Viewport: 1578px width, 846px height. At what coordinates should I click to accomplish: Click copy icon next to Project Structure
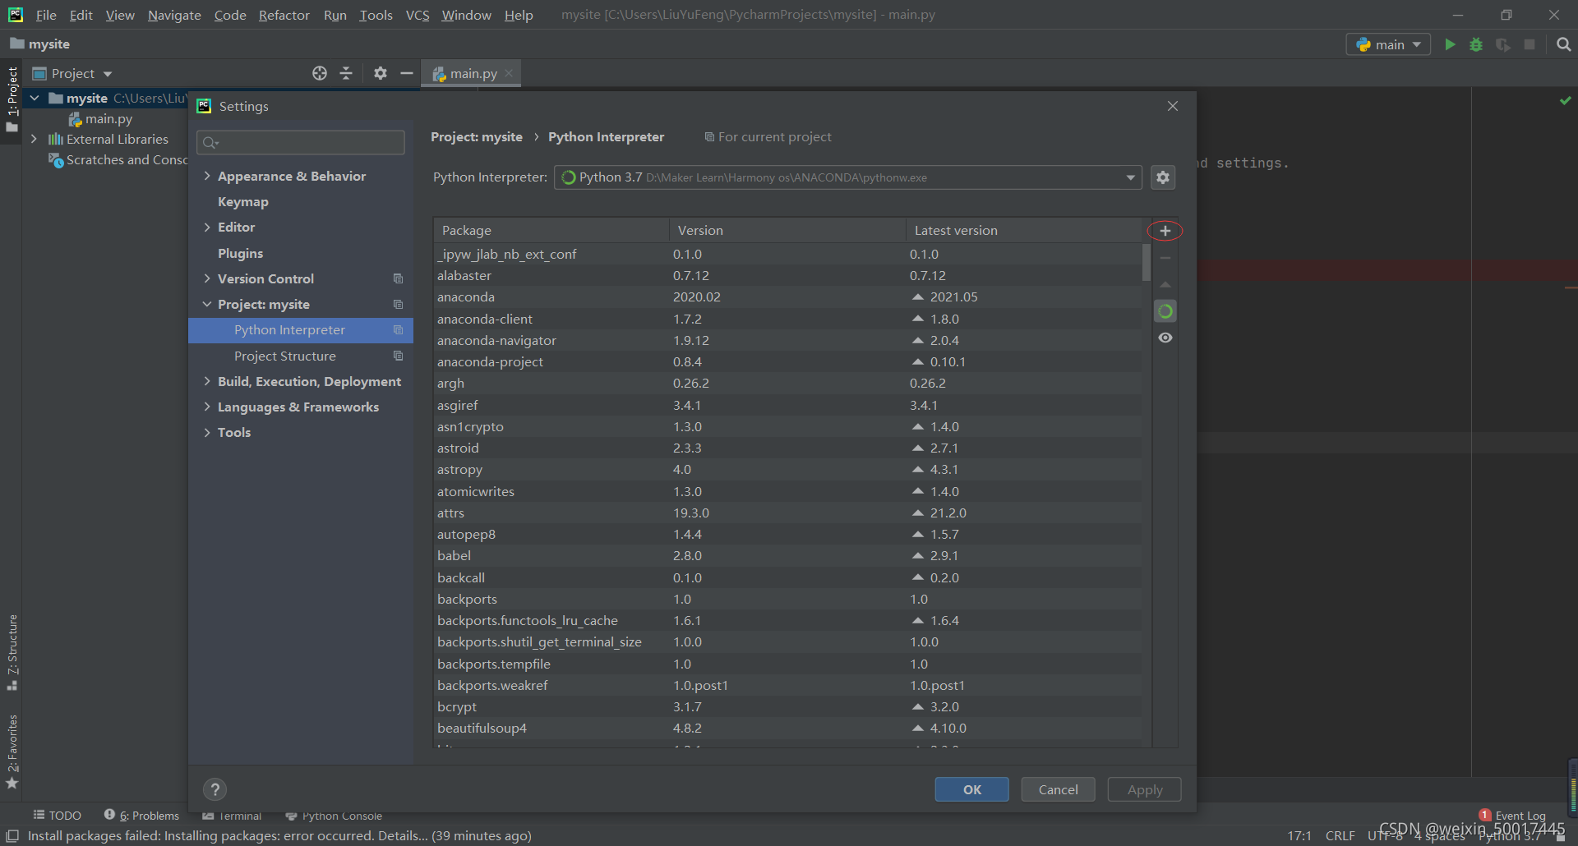[398, 356]
